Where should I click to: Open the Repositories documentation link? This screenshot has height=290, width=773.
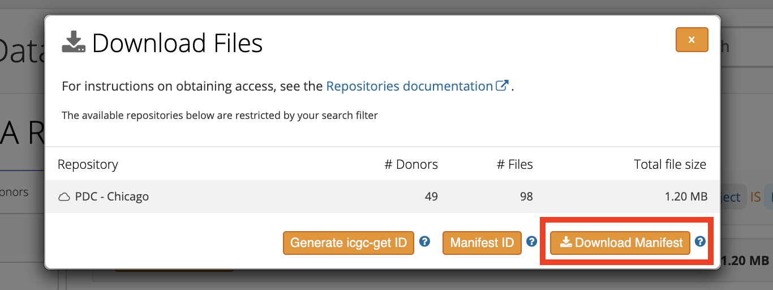[409, 86]
